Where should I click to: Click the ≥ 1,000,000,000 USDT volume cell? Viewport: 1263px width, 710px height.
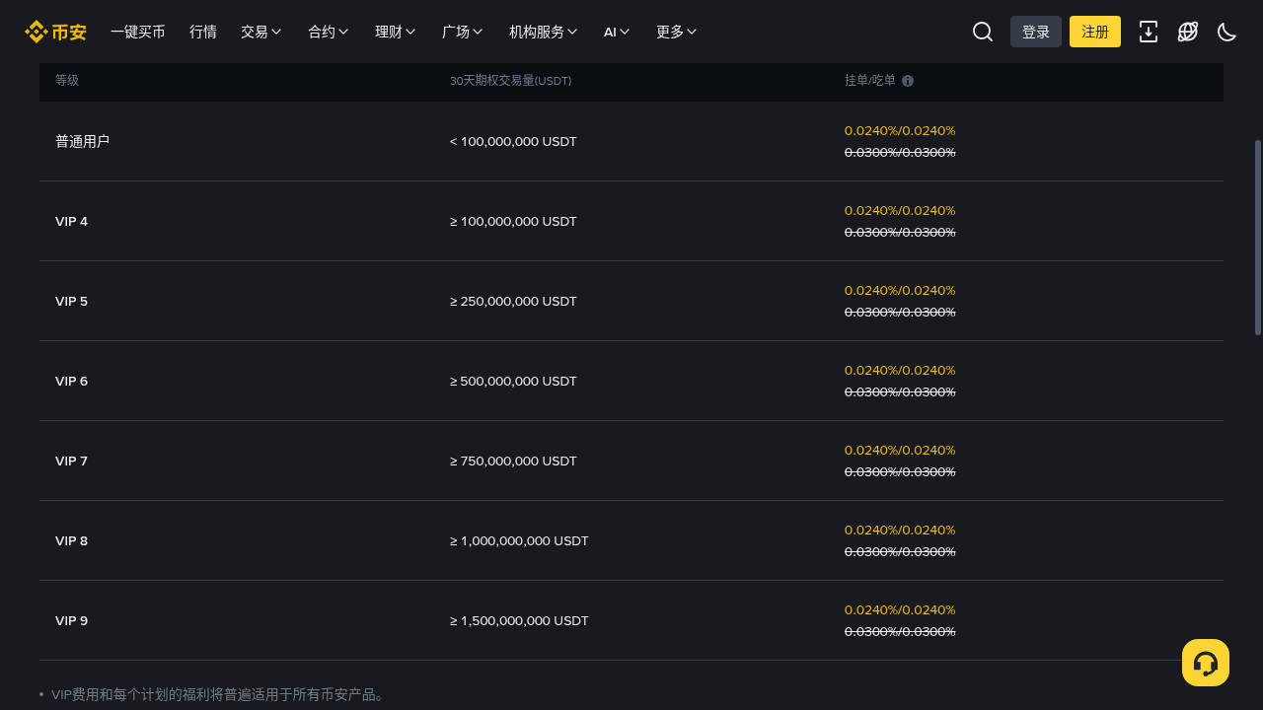[519, 541]
